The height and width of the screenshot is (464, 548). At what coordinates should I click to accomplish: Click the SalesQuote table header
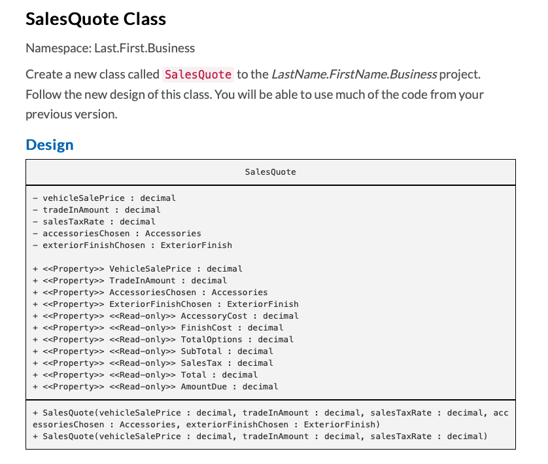(270, 172)
